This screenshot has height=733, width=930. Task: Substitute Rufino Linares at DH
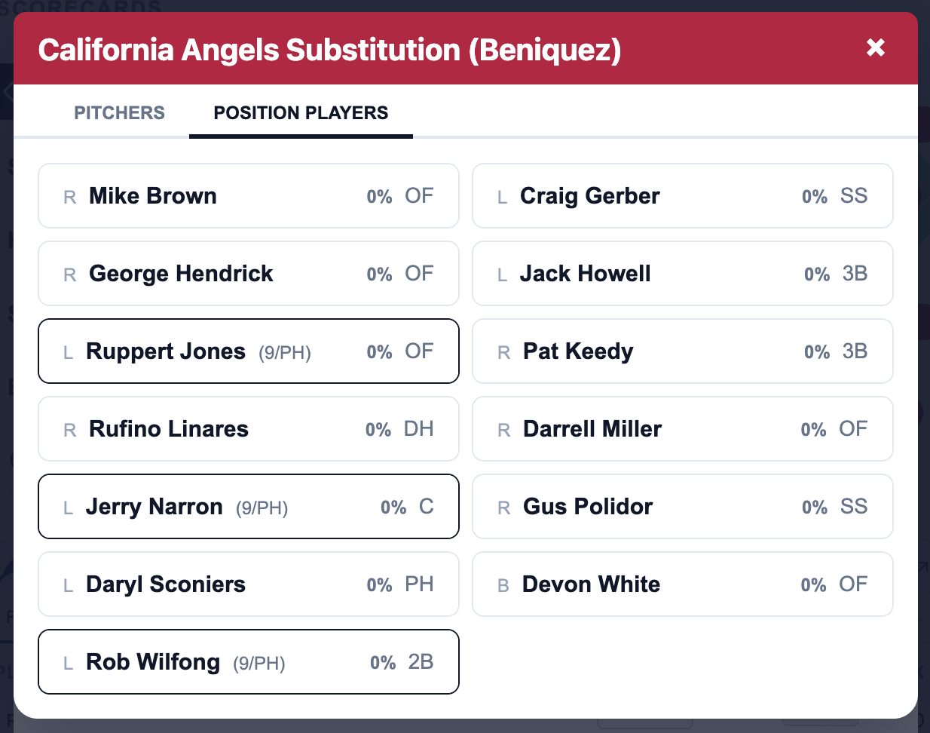249,428
